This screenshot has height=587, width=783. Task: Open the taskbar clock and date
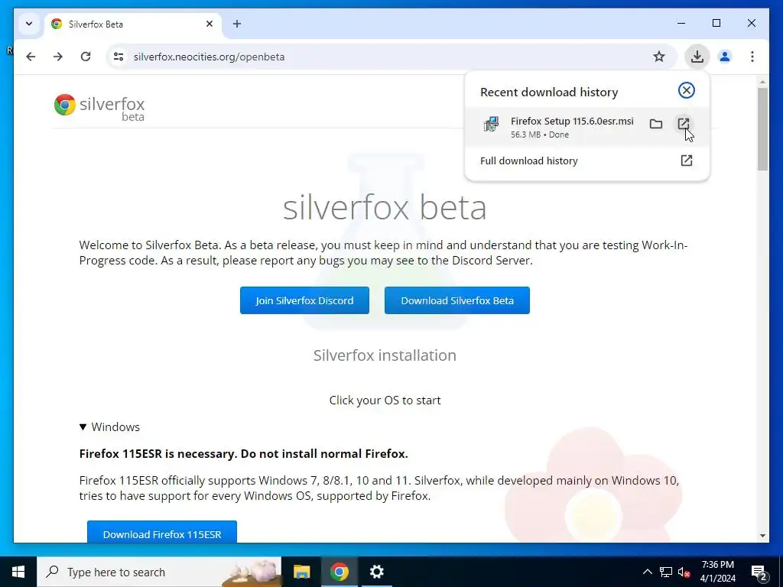click(x=717, y=572)
